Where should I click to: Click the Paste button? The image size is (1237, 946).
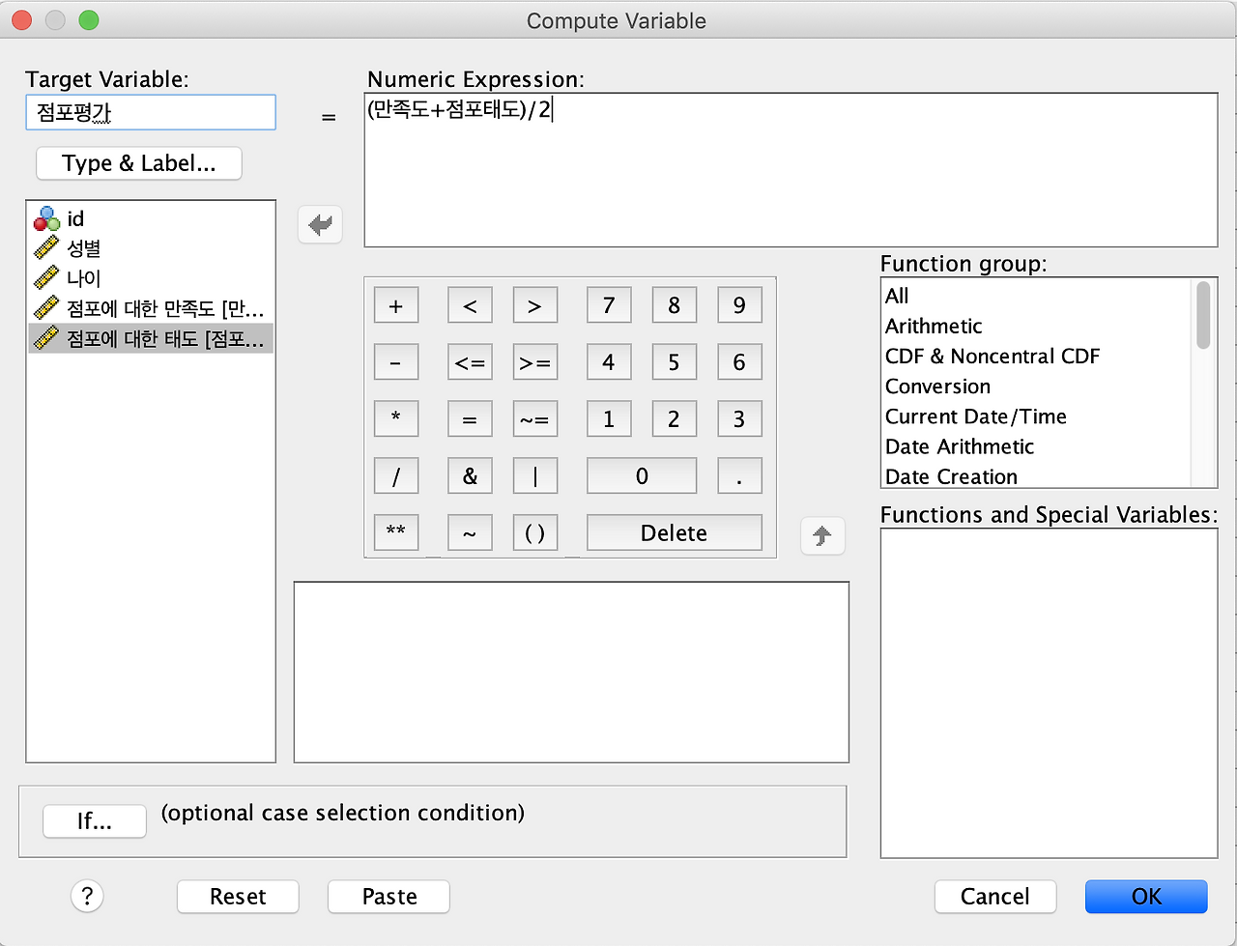389,896
